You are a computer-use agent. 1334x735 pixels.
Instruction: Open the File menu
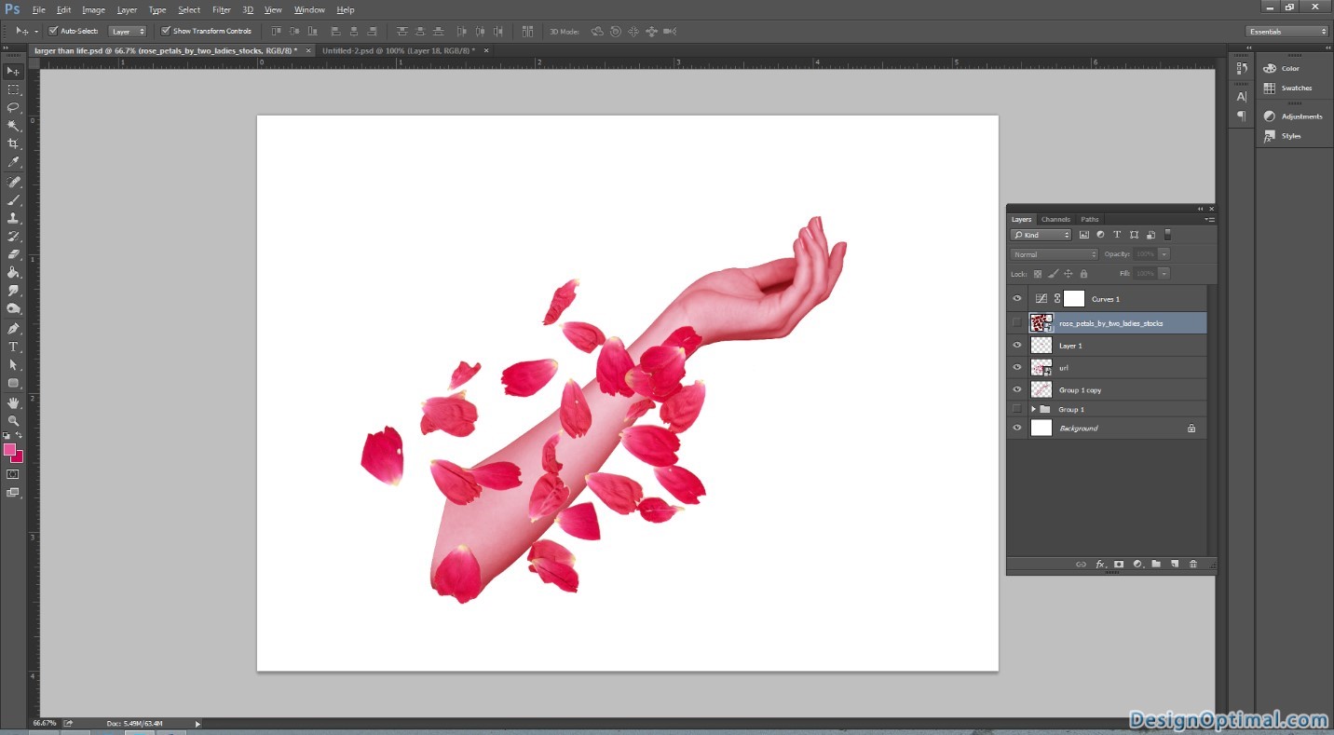39,9
